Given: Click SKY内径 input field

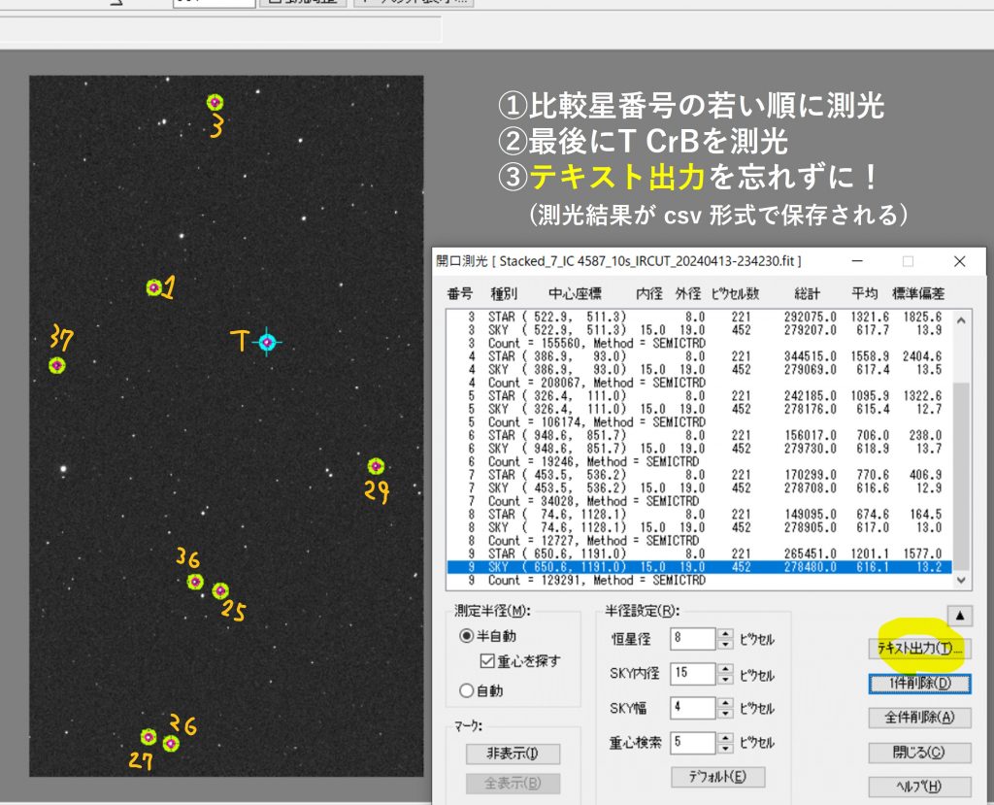Looking at the screenshot, I should click(x=693, y=672).
